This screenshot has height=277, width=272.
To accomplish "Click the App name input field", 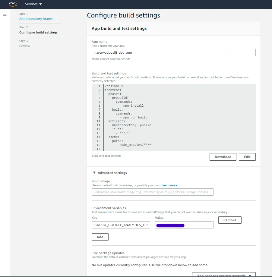I will tap(174, 52).
